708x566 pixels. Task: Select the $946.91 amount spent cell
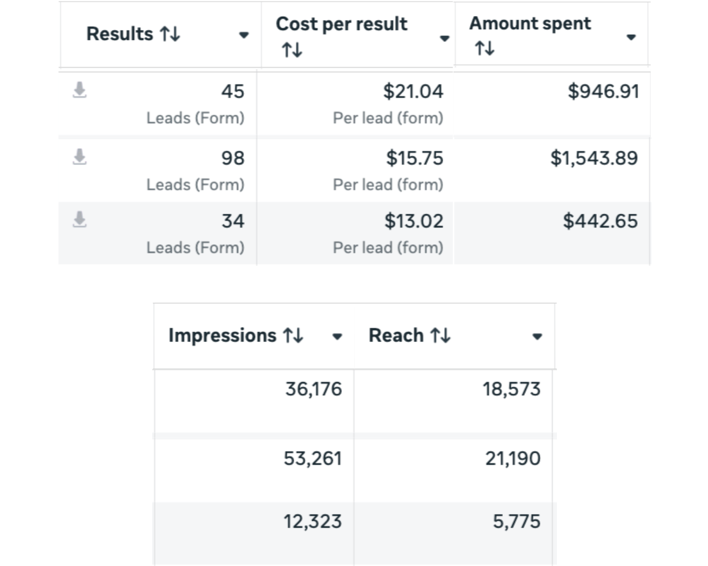click(x=603, y=92)
